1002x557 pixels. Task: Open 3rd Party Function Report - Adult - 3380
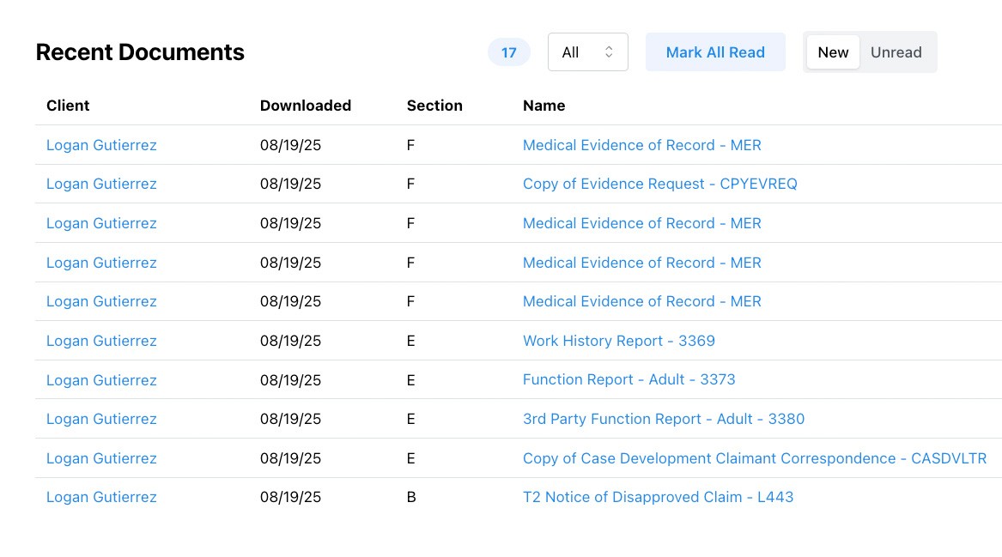point(664,419)
